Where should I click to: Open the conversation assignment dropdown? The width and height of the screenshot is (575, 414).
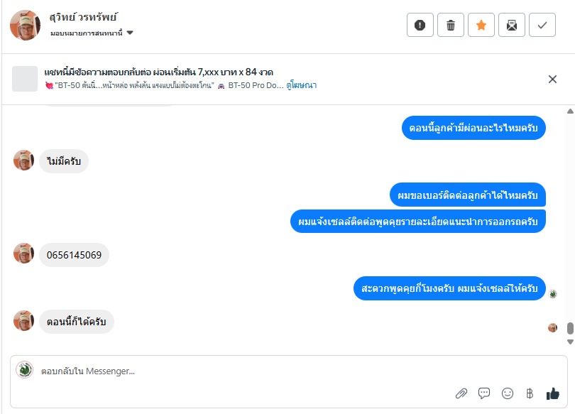tap(92, 33)
